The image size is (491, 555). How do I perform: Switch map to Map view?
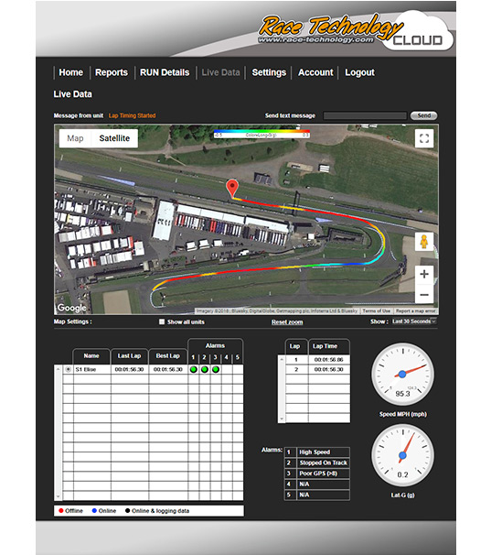(x=75, y=138)
